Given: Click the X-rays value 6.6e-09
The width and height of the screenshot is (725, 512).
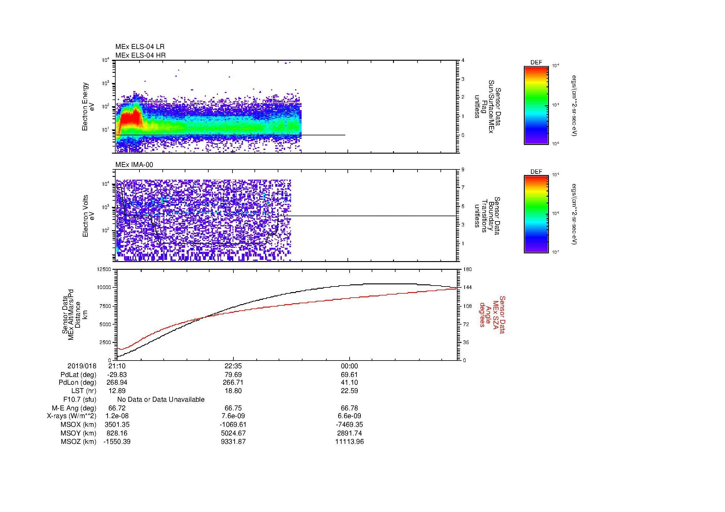Looking at the screenshot, I should pyautogui.click(x=349, y=416).
